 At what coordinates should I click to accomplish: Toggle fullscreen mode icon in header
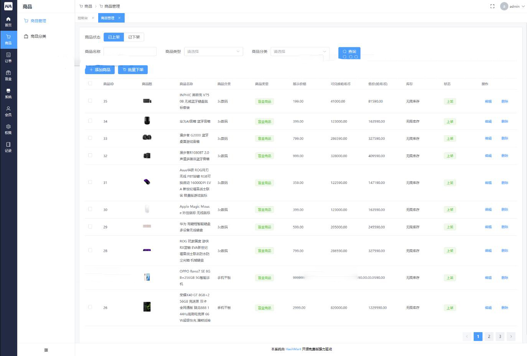[492, 6]
